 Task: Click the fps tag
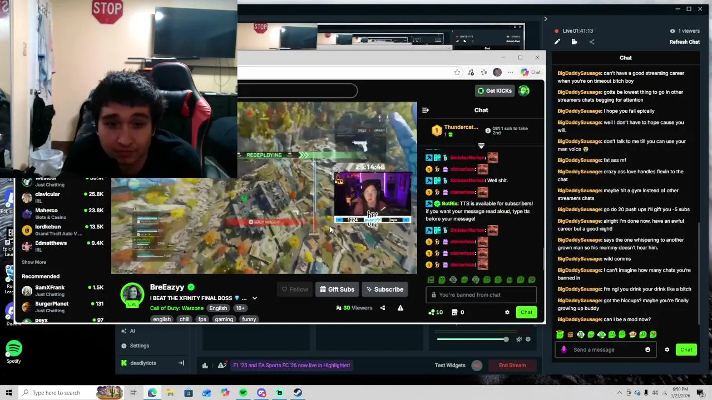click(x=202, y=319)
